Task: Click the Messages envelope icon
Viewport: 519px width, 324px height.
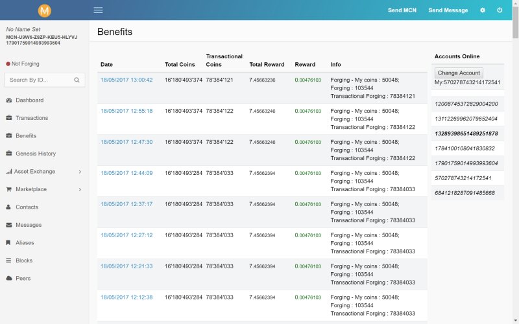Action: (9, 225)
